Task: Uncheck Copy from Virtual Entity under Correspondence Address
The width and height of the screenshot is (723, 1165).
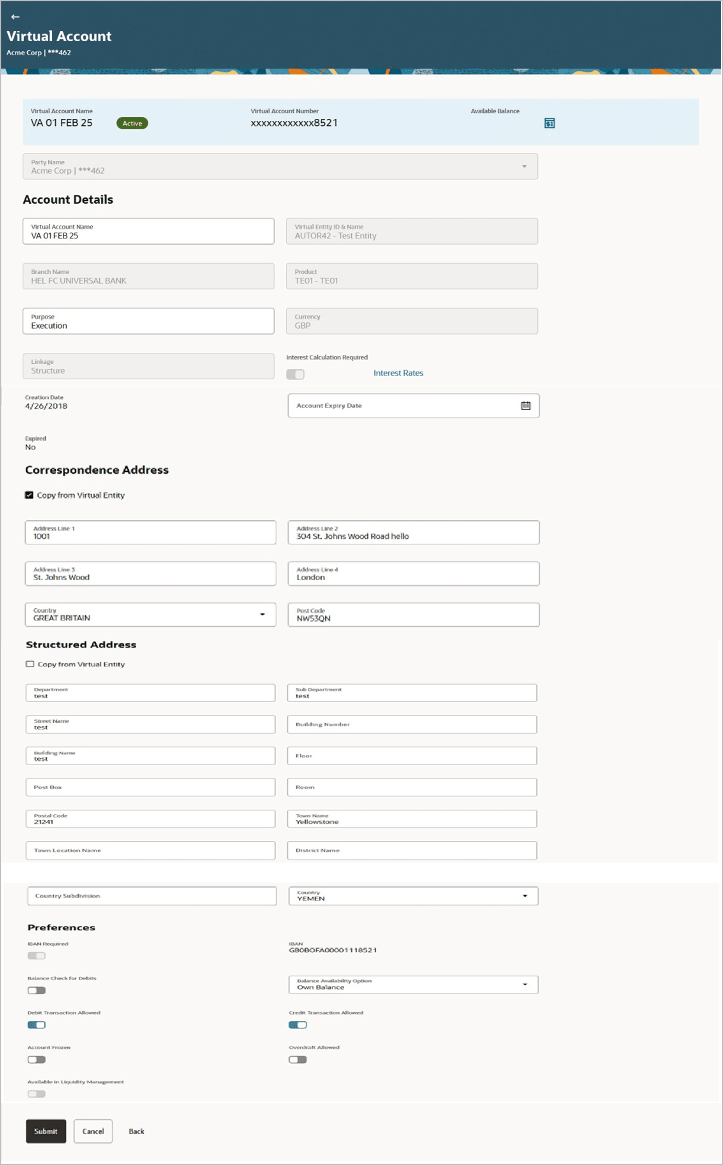Action: point(30,495)
